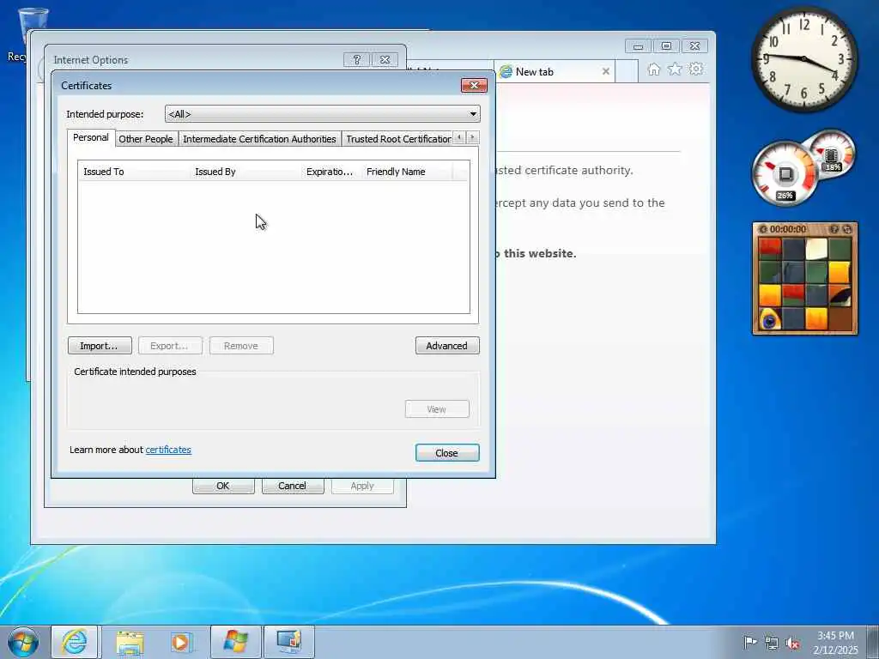Follow the certificates help link
879x659 pixels.
[168, 450]
